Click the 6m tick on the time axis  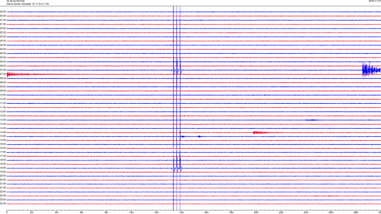point(82,212)
